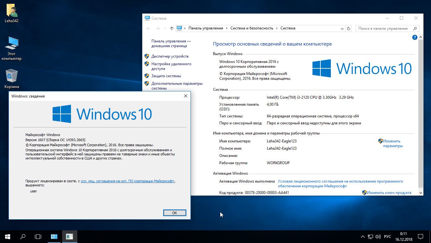Open network status tray icon
The image size is (431, 243).
click(x=370, y=237)
